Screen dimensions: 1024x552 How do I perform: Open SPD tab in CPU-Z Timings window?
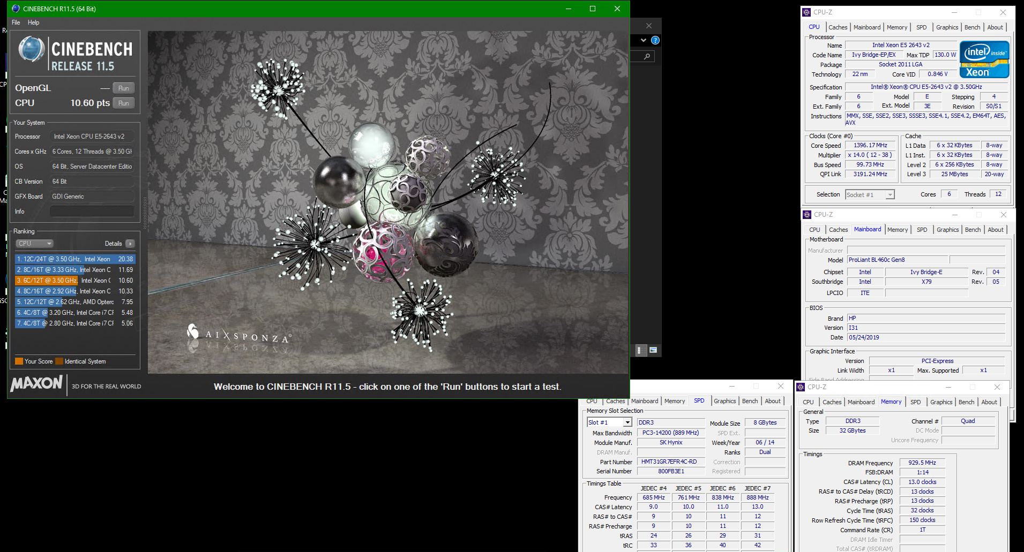[x=915, y=402]
